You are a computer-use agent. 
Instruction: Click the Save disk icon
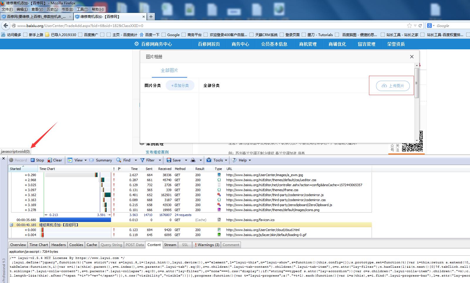point(169,160)
